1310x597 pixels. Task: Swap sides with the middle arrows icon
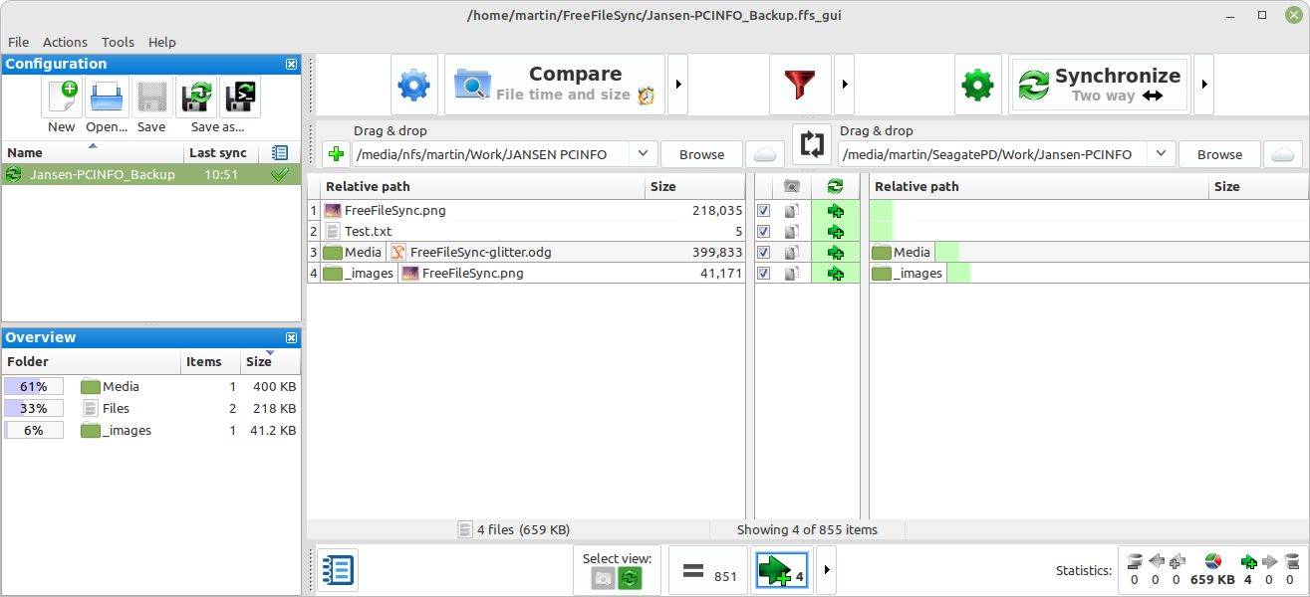[x=812, y=144]
